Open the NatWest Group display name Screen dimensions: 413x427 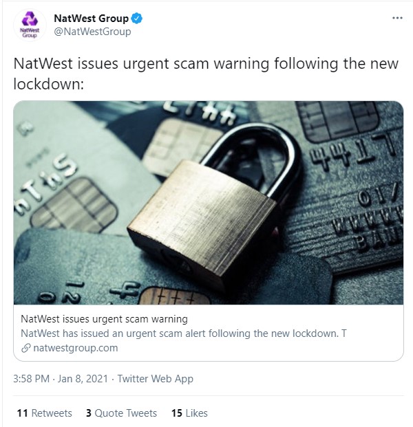coord(92,19)
